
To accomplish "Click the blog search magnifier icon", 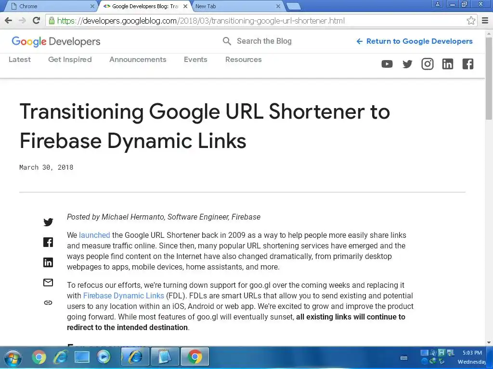I will point(227,41).
